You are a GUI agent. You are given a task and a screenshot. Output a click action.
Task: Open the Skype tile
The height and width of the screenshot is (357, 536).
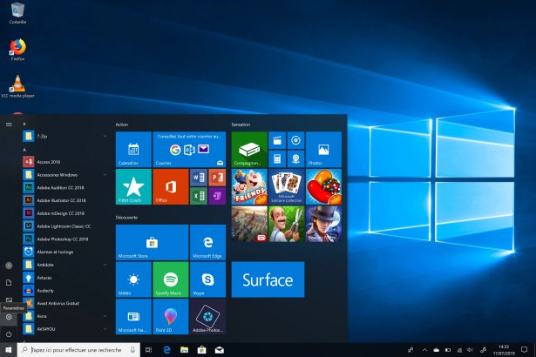point(207,280)
